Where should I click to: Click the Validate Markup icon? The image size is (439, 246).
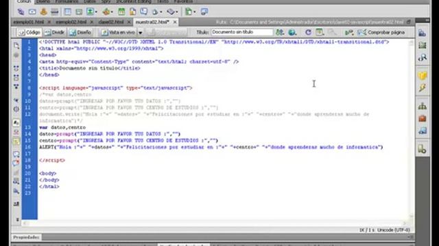coord(349,32)
